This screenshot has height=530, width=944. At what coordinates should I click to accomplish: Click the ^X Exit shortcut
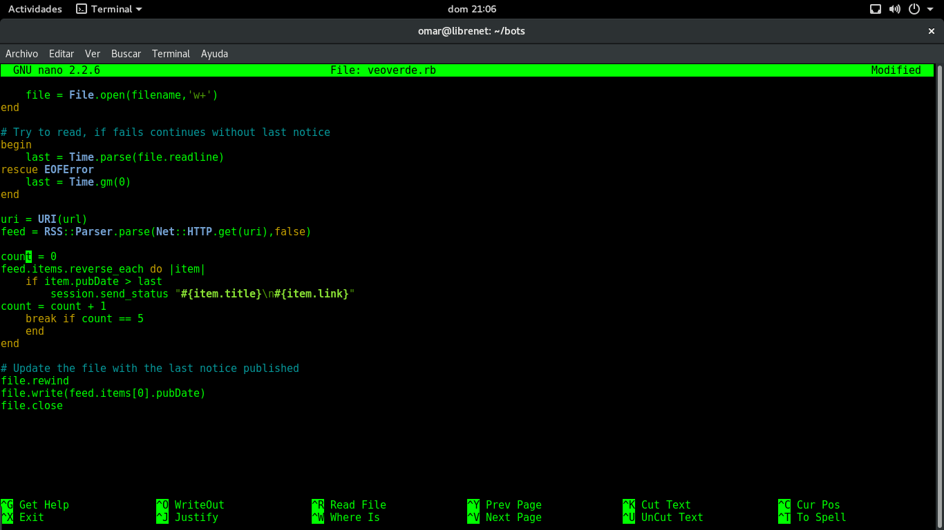(22, 518)
